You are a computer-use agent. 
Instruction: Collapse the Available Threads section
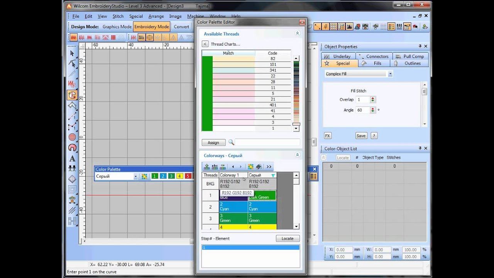pos(297,34)
